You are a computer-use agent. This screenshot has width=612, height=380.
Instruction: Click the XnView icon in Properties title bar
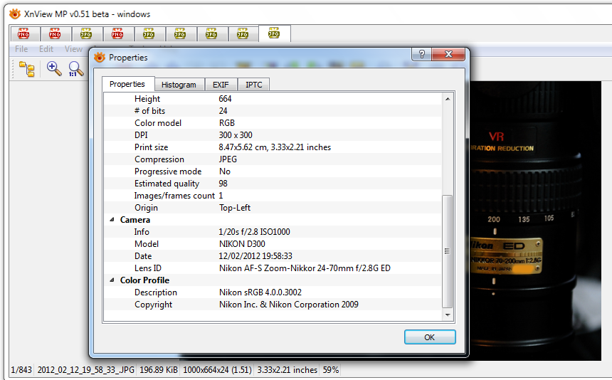(100, 58)
